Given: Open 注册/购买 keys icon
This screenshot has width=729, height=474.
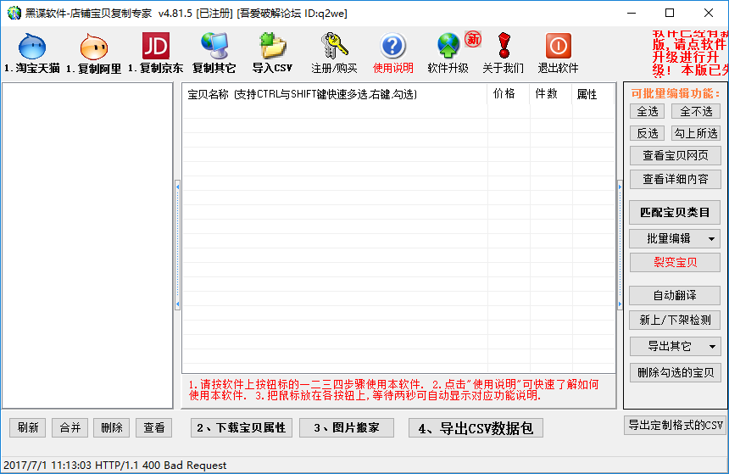Looking at the screenshot, I should pyautogui.click(x=334, y=47).
